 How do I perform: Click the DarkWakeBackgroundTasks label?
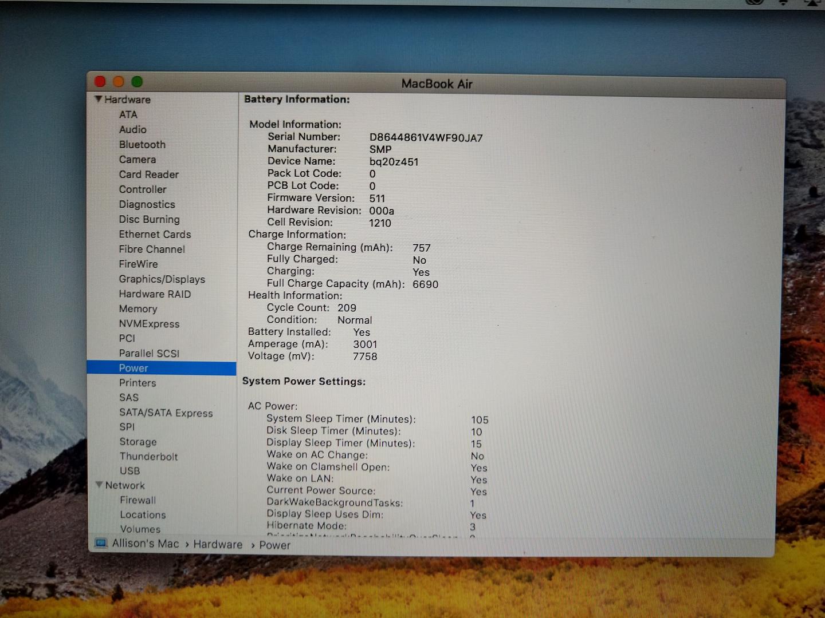(335, 502)
